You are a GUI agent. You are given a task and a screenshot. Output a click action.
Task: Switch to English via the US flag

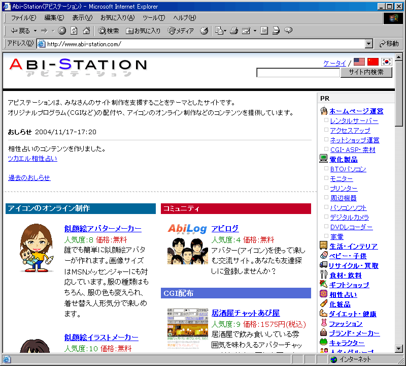point(359,62)
